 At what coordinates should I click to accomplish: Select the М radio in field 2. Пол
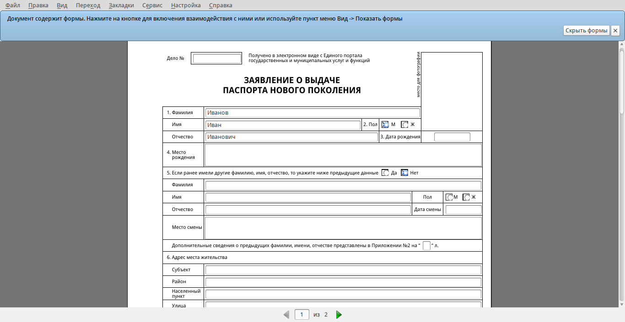385,124
